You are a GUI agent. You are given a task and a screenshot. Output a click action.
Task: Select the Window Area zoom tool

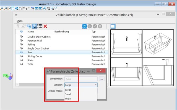coord(9,8)
